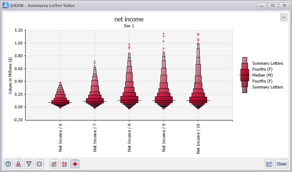Switch to summary trend graph icon
The height and width of the screenshot is (172, 292).
(x=54, y=163)
